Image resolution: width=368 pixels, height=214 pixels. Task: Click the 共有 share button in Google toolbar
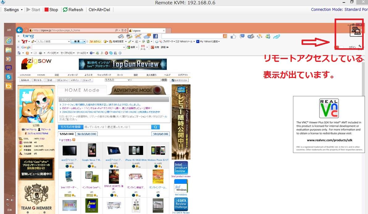155,47
